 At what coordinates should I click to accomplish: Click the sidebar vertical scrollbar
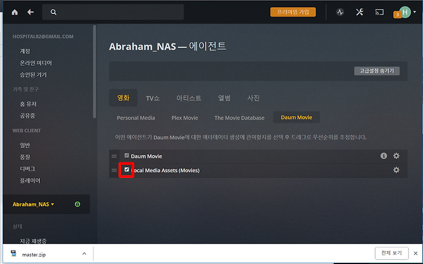(95, 72)
